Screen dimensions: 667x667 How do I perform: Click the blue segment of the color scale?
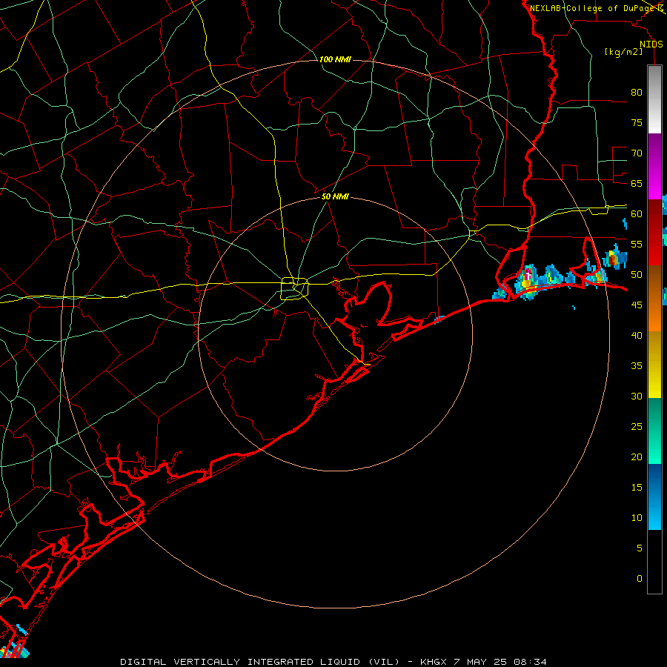[x=654, y=497]
